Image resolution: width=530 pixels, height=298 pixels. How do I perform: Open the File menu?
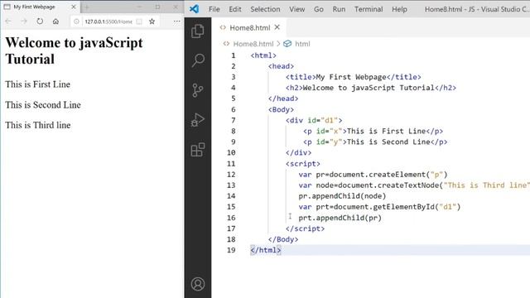214,9
